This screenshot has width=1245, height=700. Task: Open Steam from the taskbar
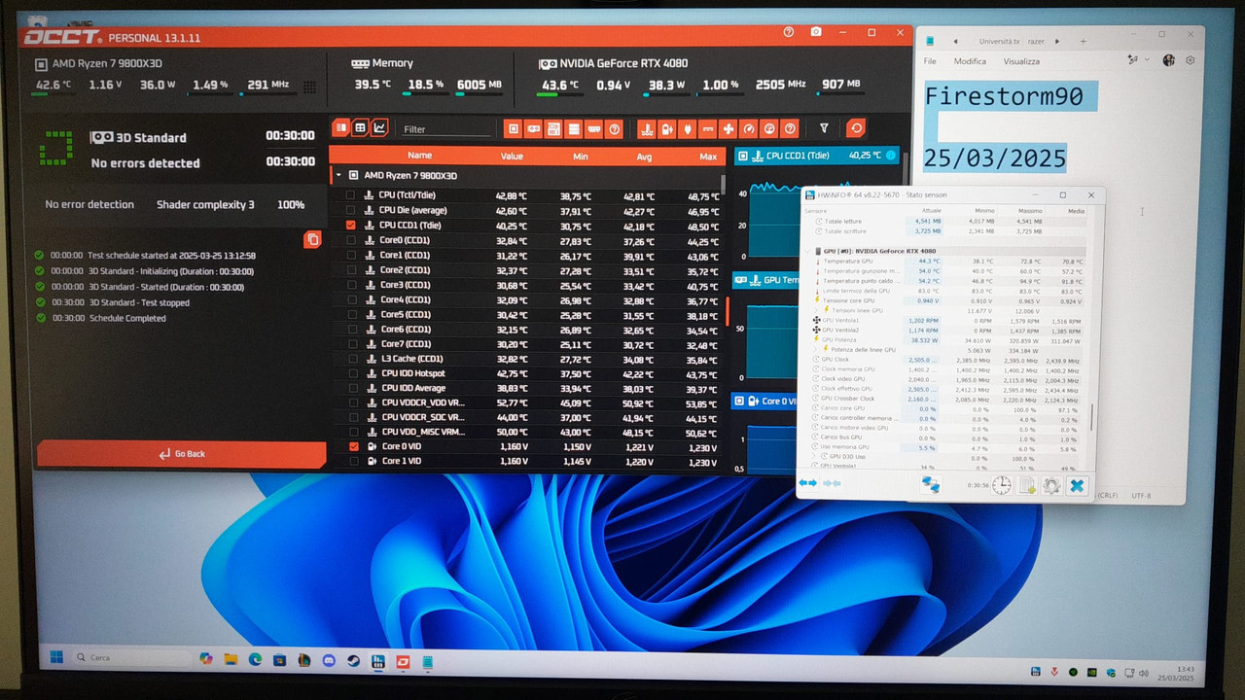point(353,661)
